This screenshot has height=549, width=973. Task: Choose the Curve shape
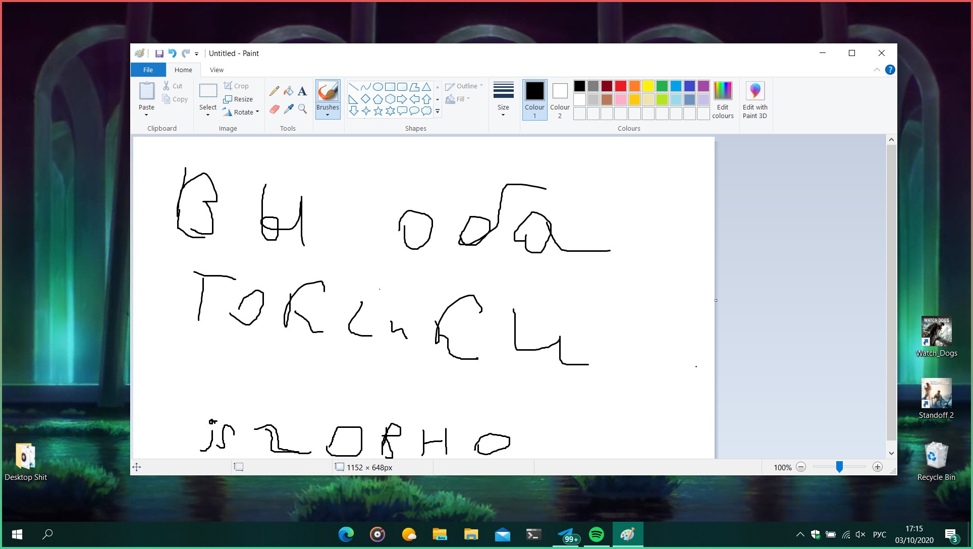pos(365,87)
